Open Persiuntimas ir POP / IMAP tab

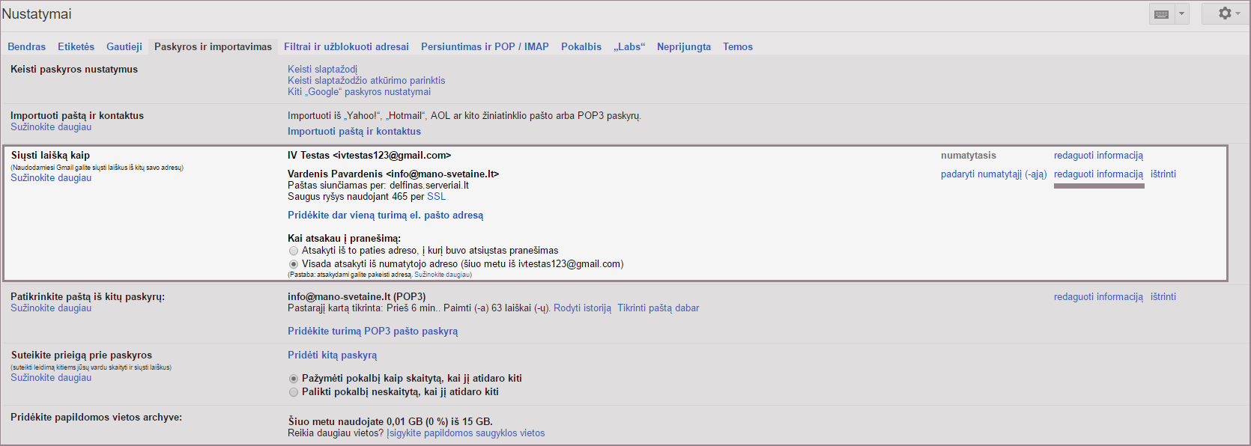coord(485,46)
